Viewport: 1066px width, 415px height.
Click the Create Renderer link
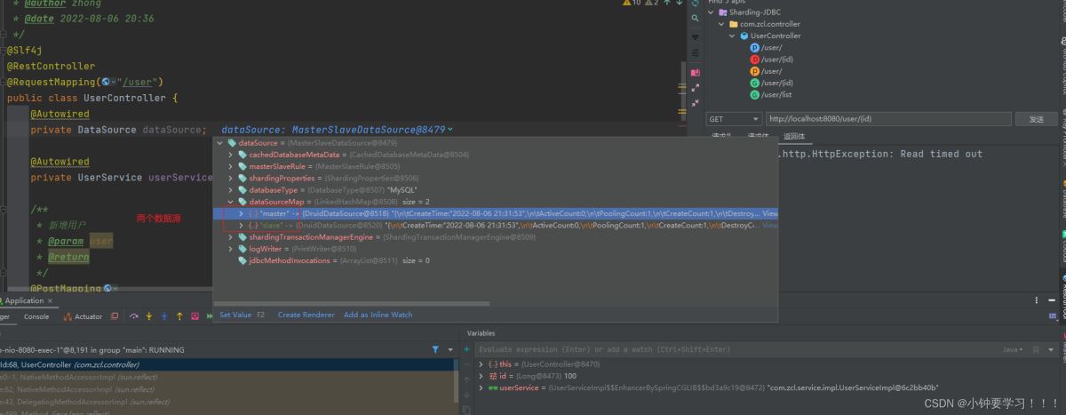(306, 315)
